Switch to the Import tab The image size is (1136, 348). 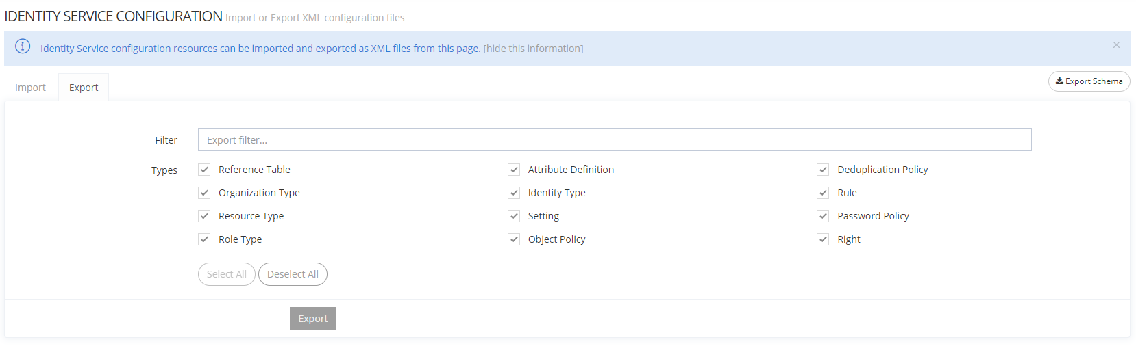point(30,88)
